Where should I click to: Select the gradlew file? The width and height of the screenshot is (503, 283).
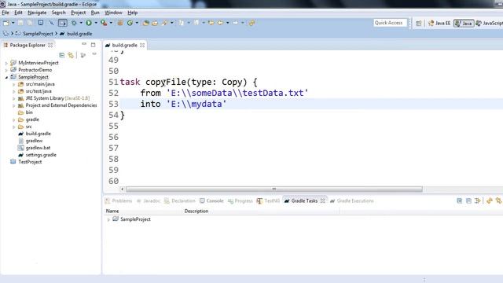(34, 141)
